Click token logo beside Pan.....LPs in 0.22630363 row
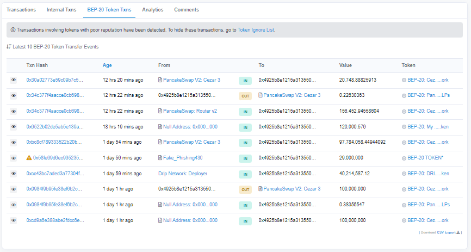Image resolution: width=471 pixels, height=252 pixels. pos(404,96)
